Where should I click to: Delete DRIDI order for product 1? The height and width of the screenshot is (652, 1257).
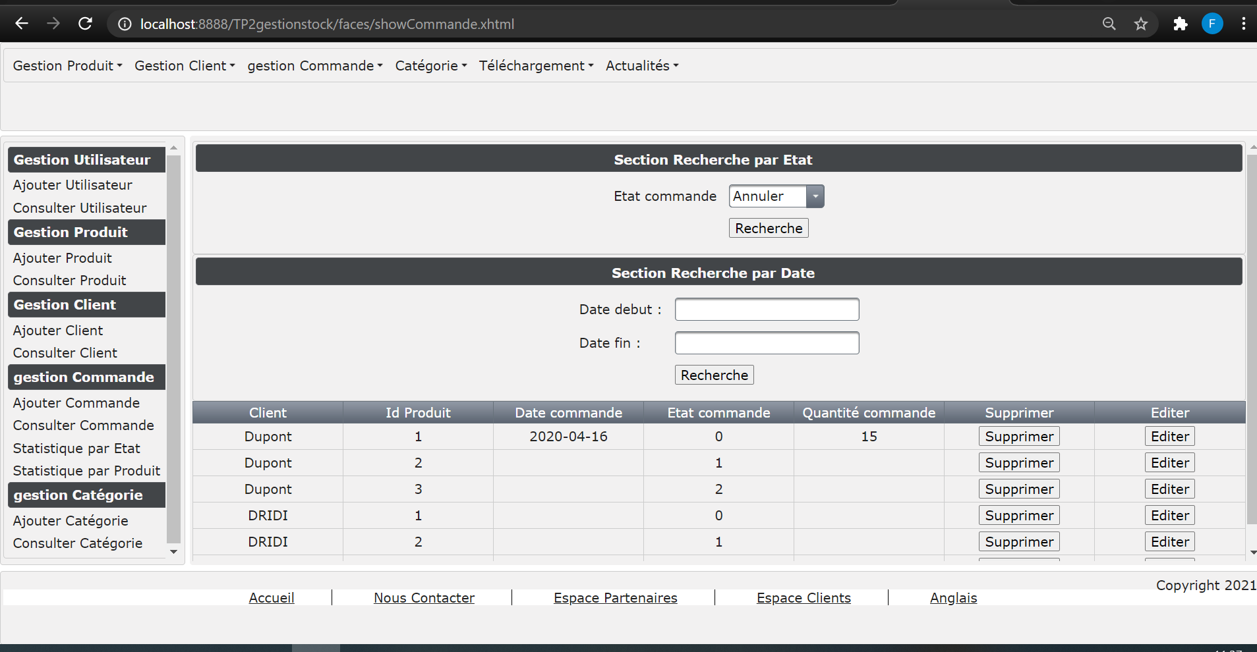[x=1019, y=516]
